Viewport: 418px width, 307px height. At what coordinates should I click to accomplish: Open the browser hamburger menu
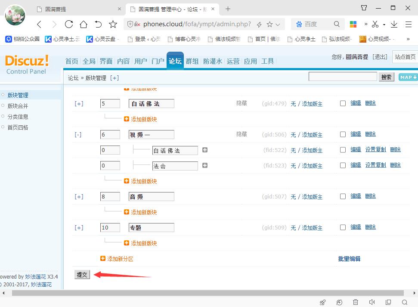[409, 24]
